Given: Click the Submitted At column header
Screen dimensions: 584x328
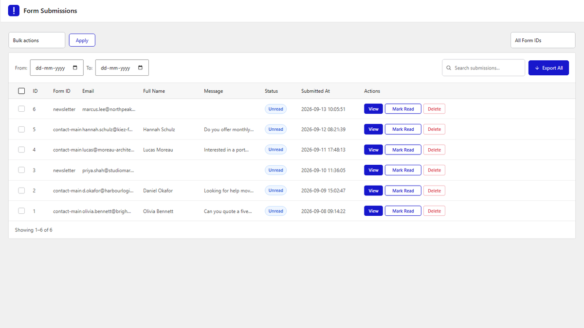Looking at the screenshot, I should click(x=315, y=91).
